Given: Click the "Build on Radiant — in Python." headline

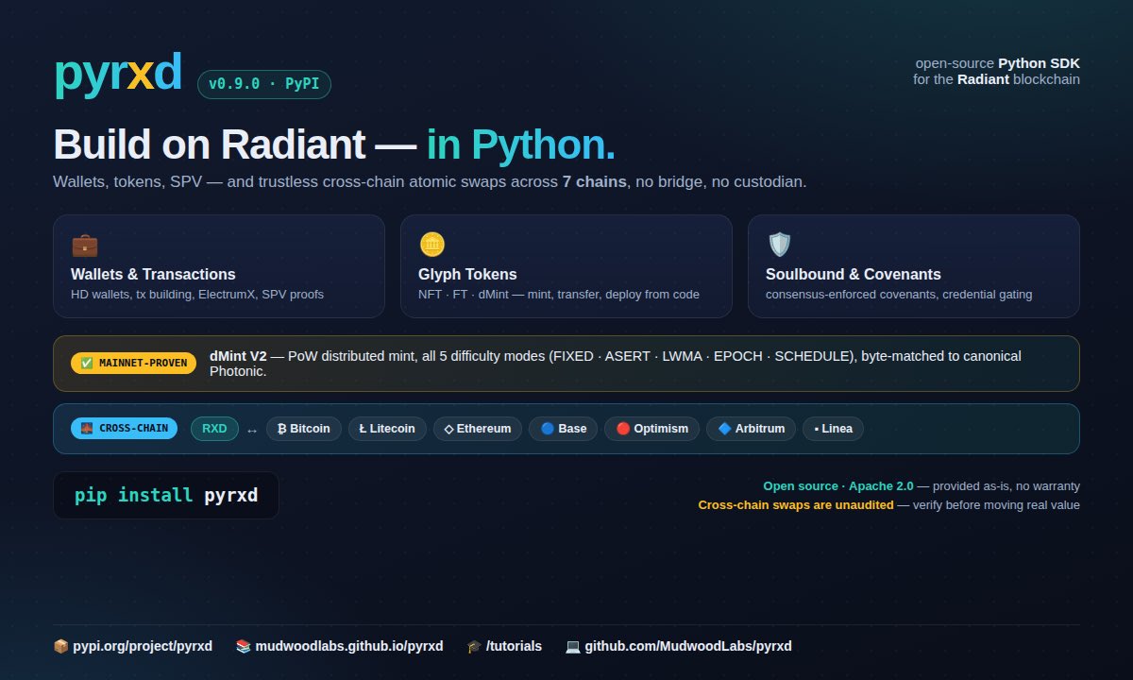Looking at the screenshot, I should click(334, 144).
